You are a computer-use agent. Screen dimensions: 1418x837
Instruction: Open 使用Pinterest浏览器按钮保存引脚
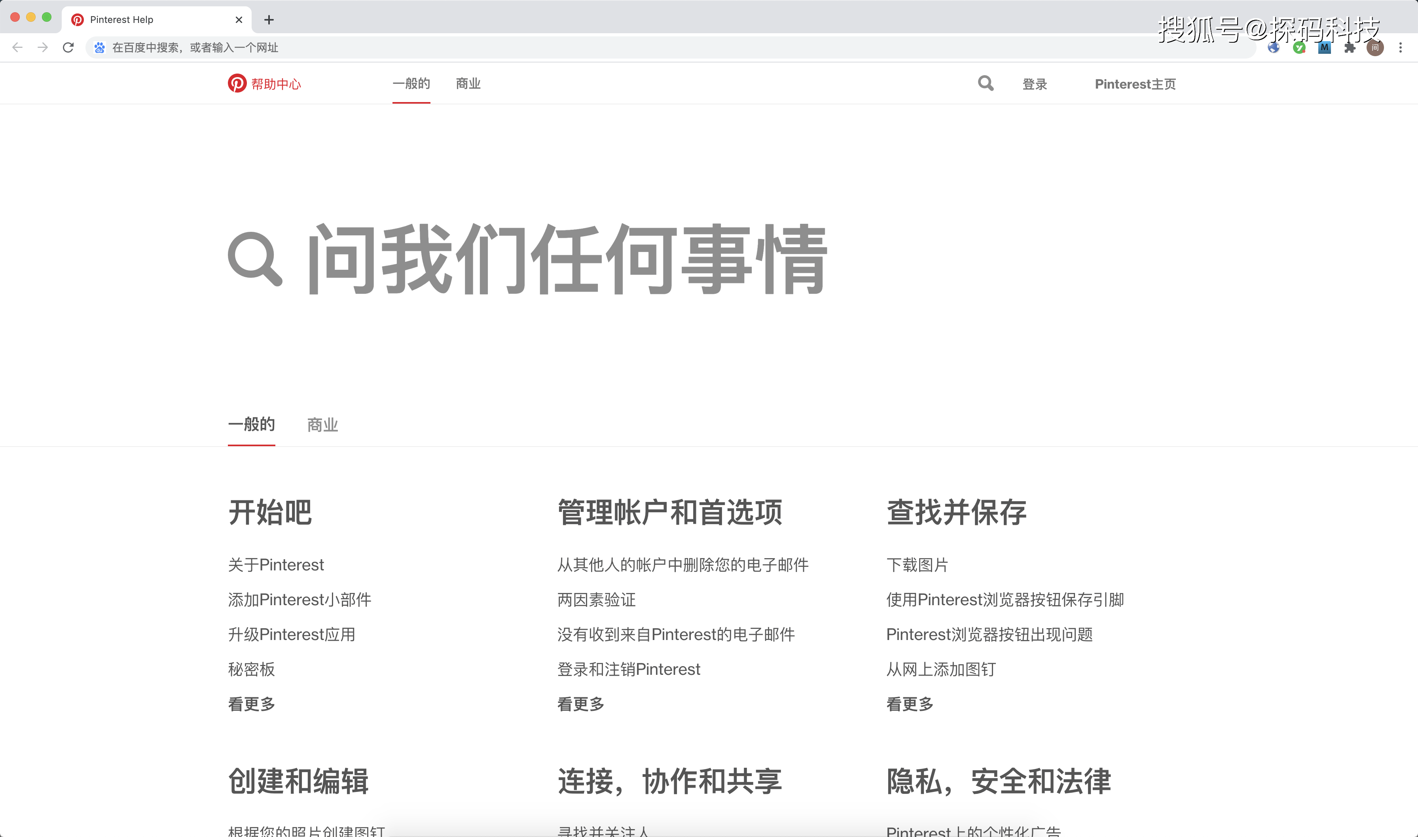(x=1005, y=600)
